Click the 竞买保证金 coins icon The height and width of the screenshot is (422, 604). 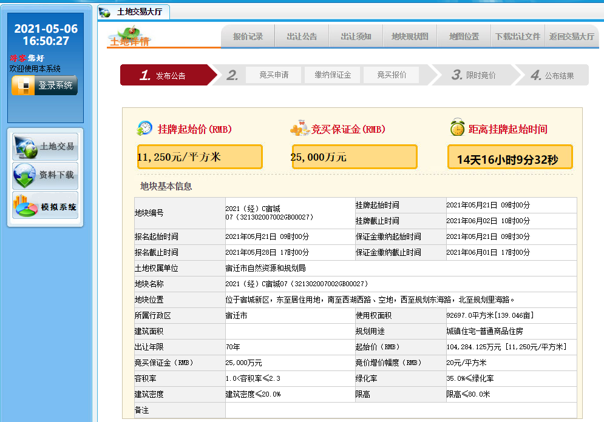click(299, 129)
